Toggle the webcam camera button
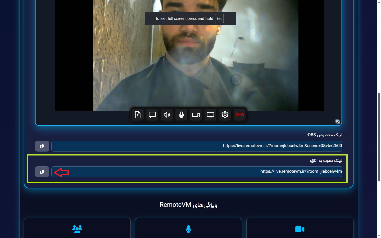The width and height of the screenshot is (381, 238). click(196, 115)
